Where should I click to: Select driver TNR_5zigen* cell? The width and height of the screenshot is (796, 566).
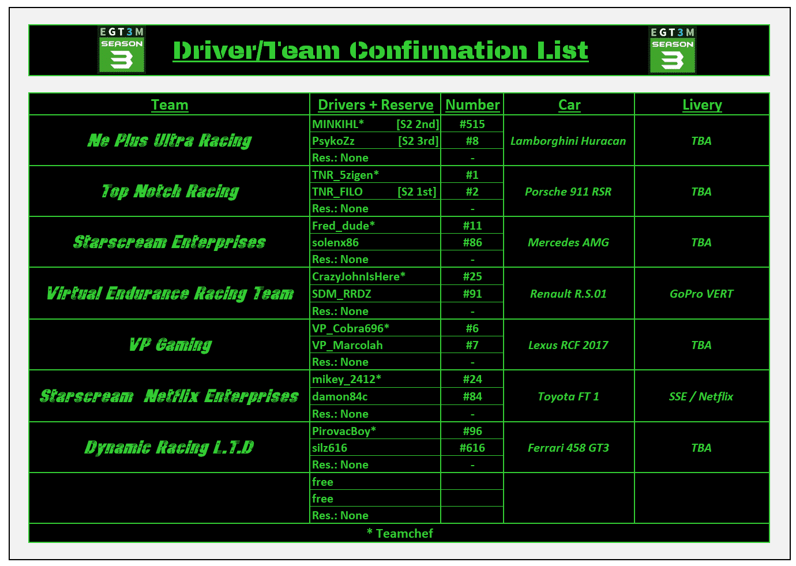tap(376, 175)
